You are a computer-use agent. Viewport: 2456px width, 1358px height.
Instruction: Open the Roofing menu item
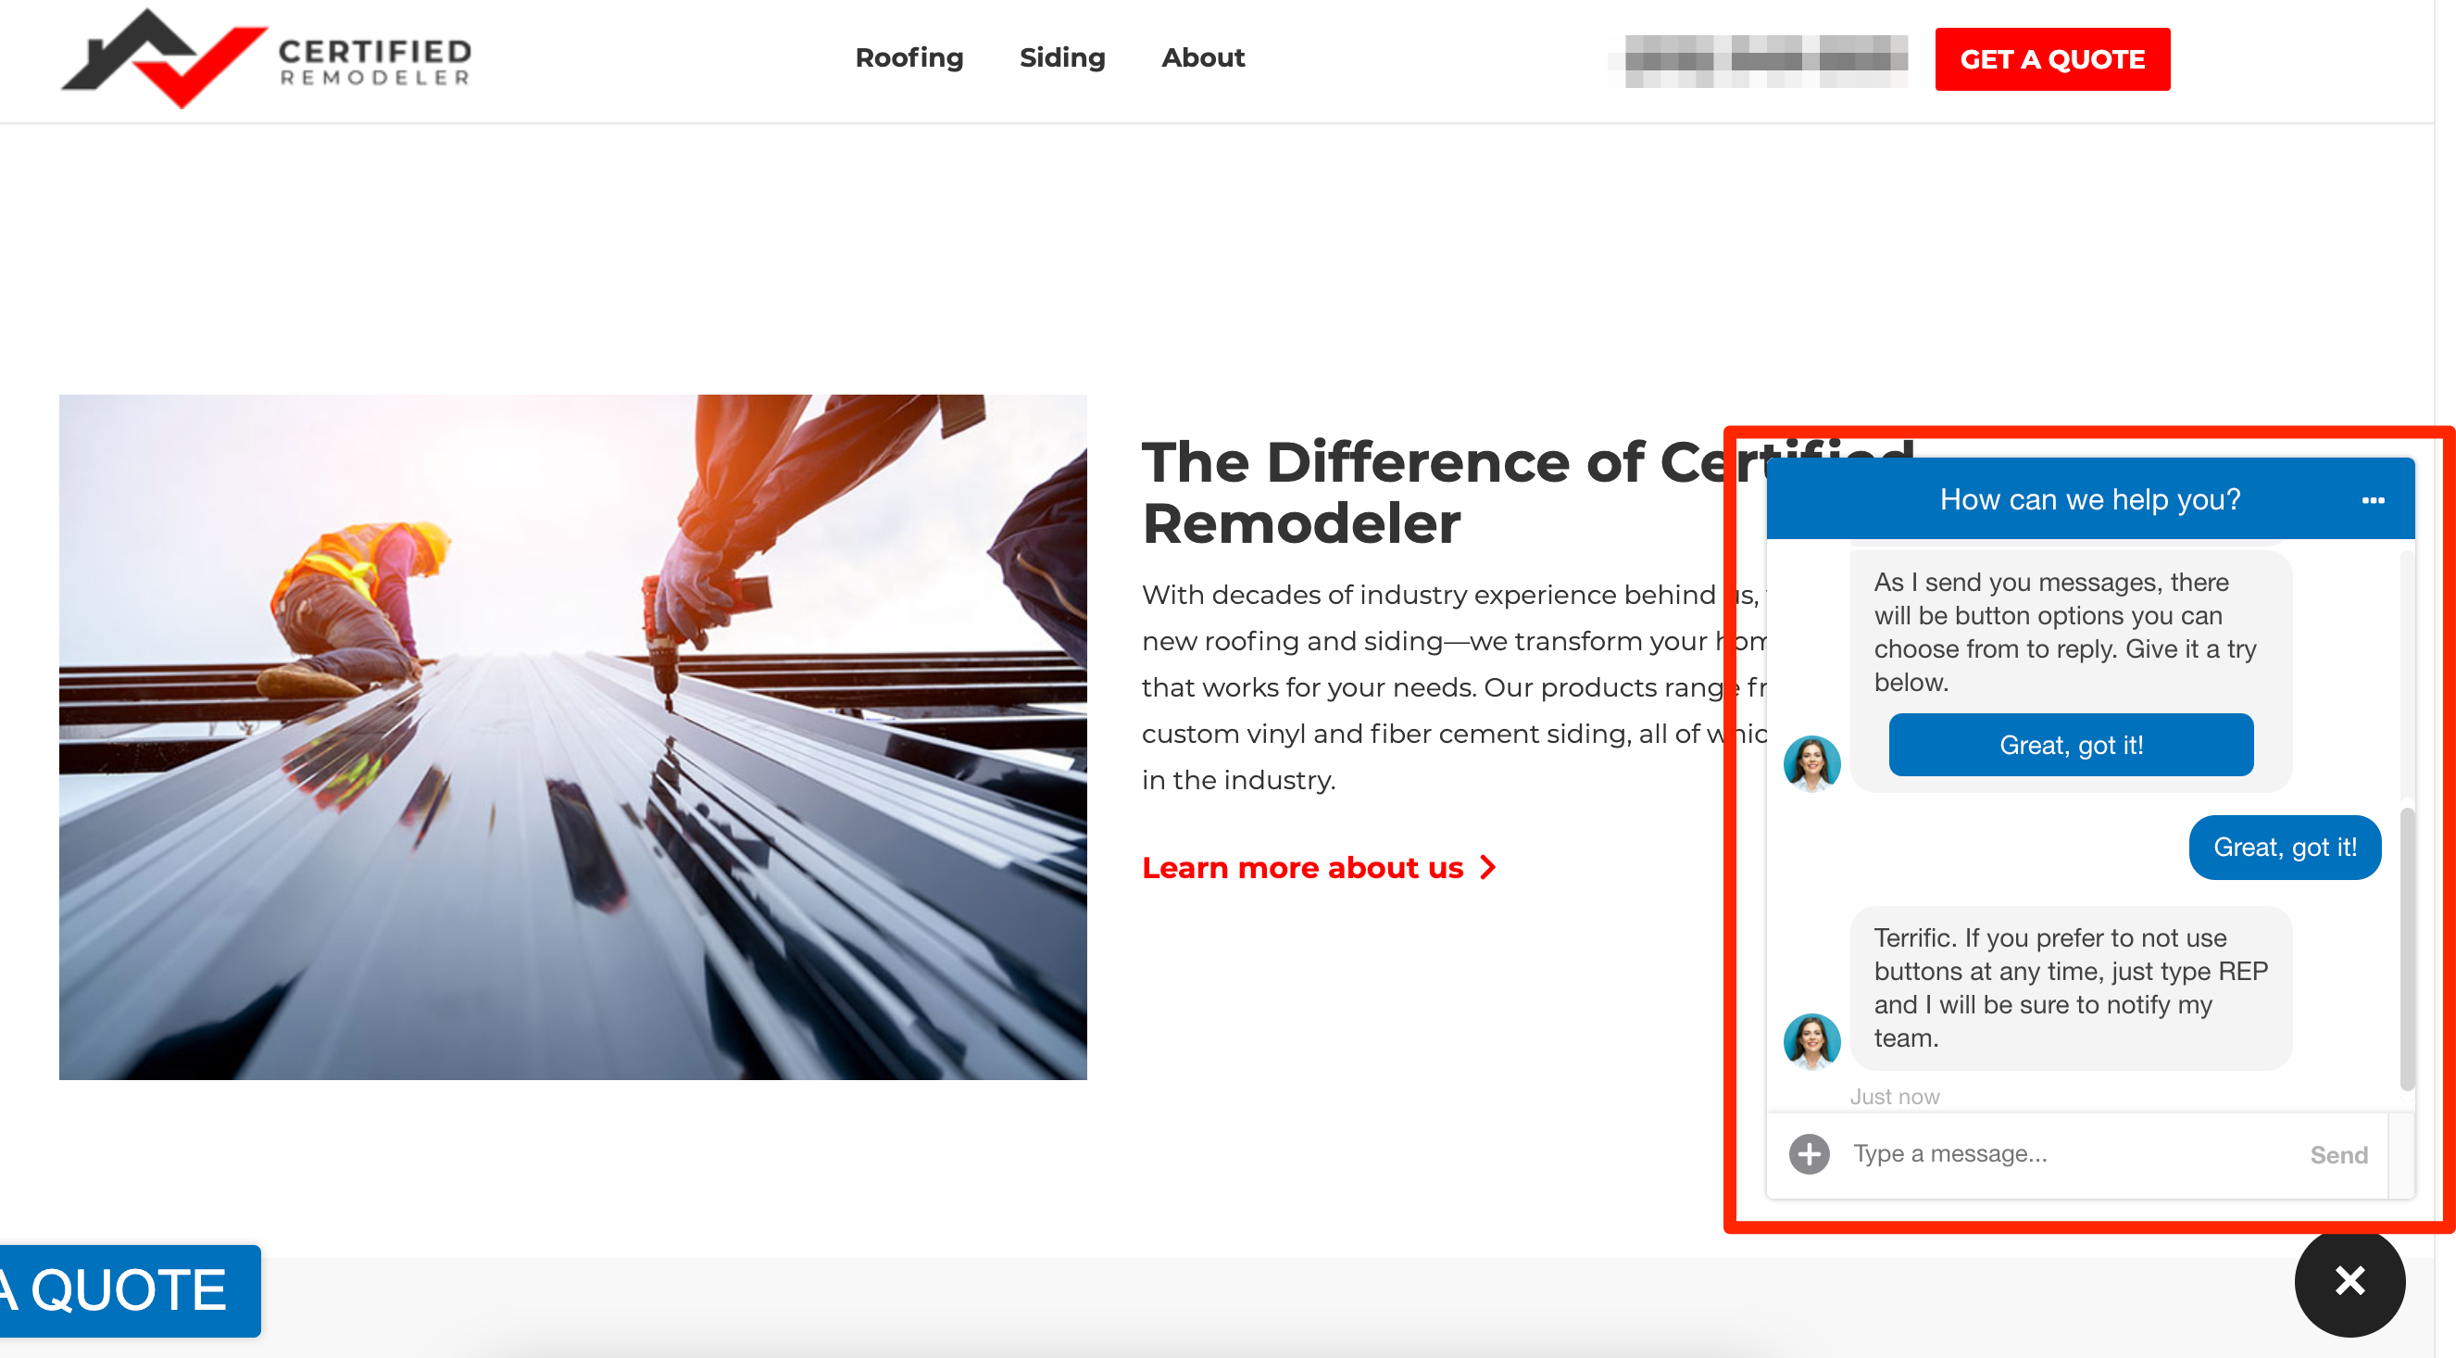click(908, 58)
